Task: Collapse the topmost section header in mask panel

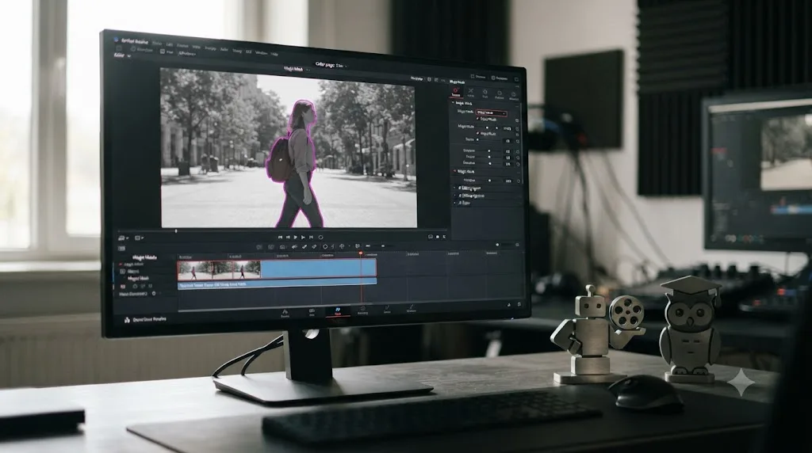Action: [x=454, y=103]
